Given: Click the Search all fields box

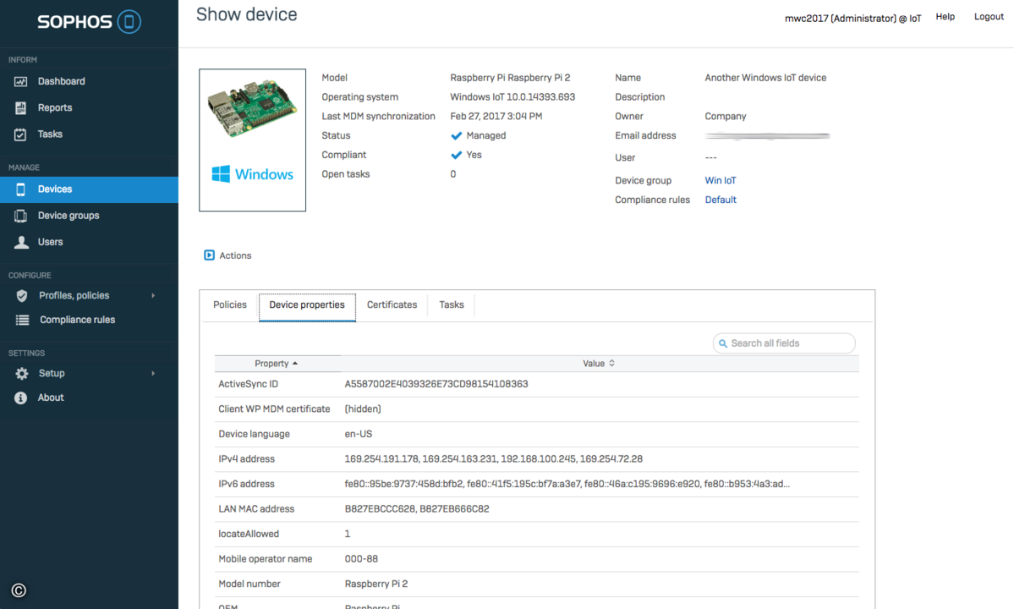Looking at the screenshot, I should (x=784, y=343).
